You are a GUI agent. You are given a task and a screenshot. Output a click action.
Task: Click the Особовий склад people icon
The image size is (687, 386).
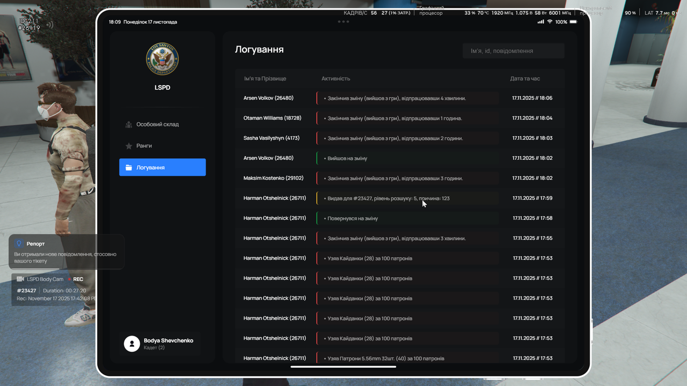coord(129,124)
